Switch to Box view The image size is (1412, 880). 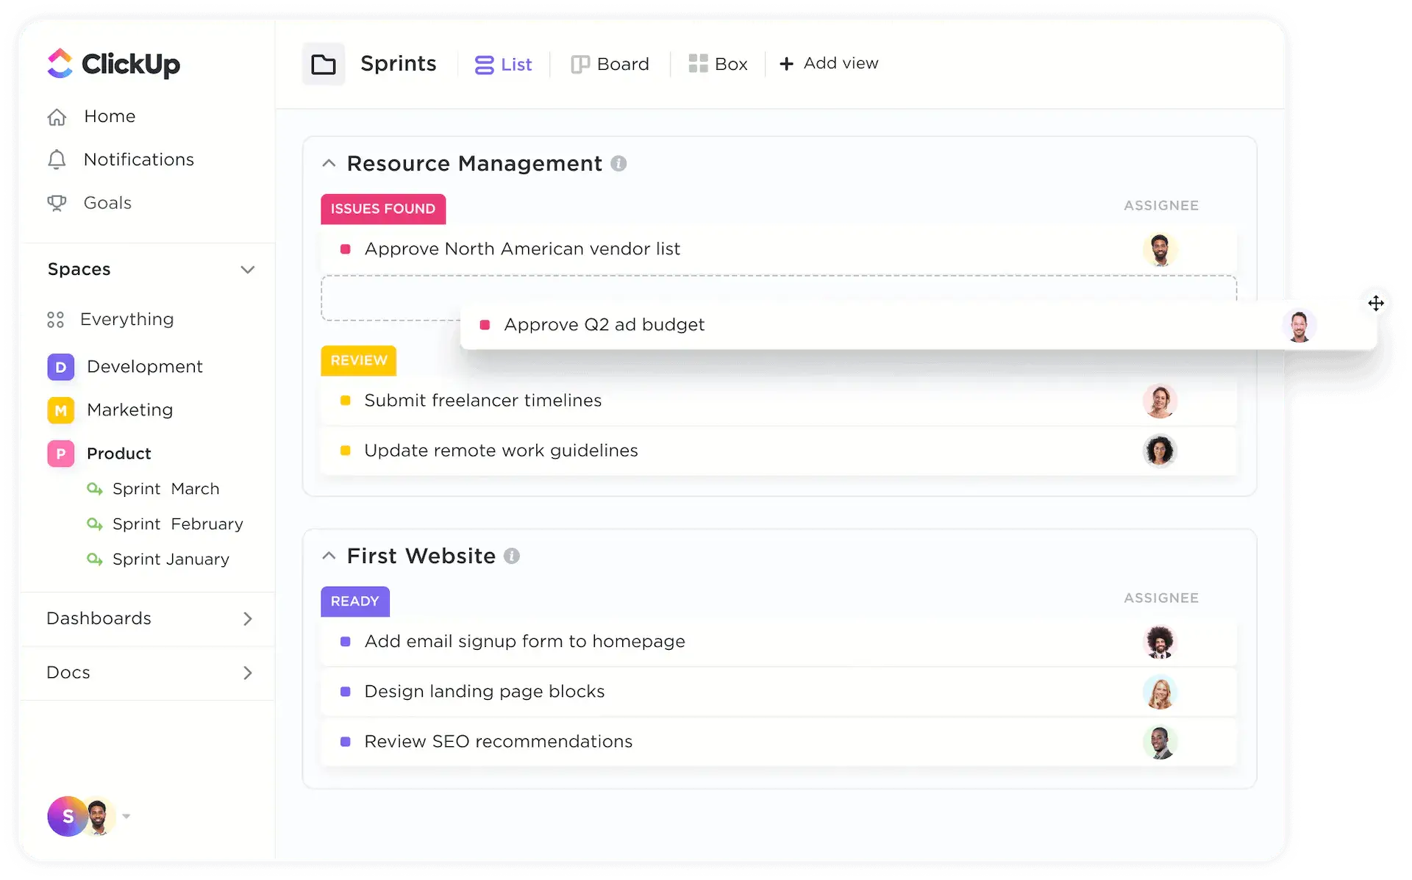720,63
